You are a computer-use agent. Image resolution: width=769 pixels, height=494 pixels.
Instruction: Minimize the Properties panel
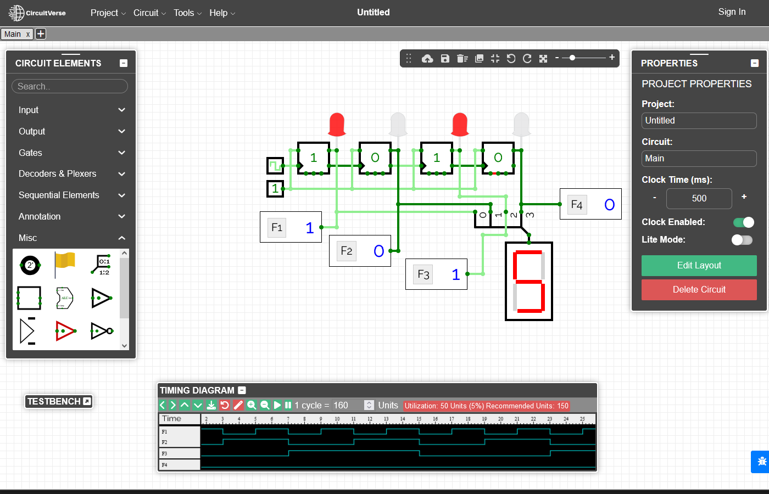(x=755, y=63)
